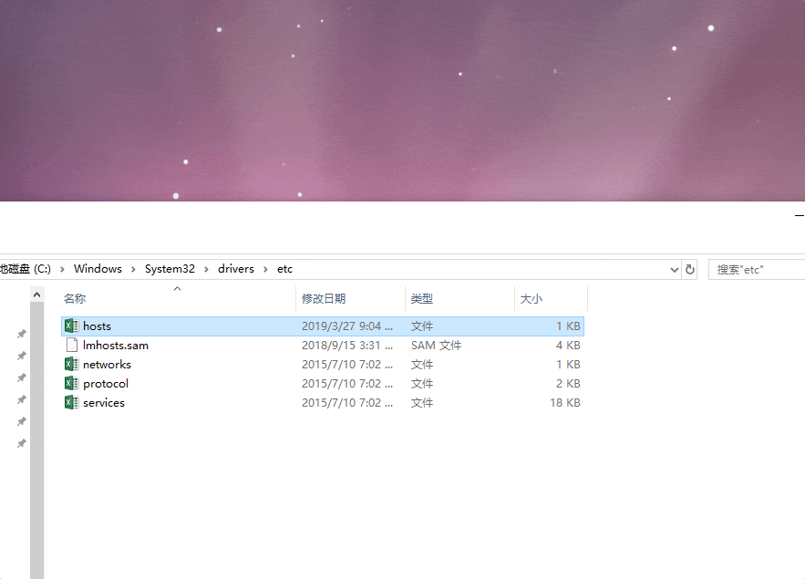This screenshot has height=579, width=805.
Task: Open the address bar history dropdown
Action: click(x=674, y=269)
